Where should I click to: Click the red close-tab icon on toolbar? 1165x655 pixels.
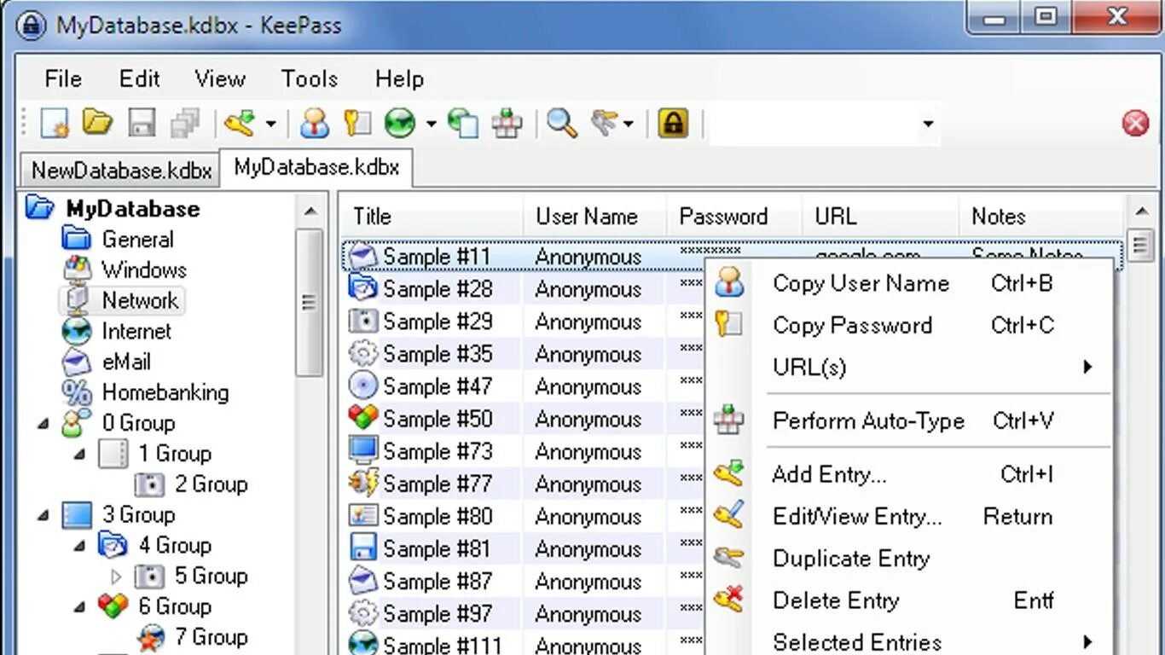pyautogui.click(x=1135, y=124)
